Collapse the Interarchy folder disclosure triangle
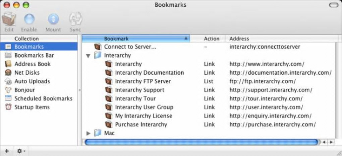This screenshot has height=156, width=342. click(88, 56)
